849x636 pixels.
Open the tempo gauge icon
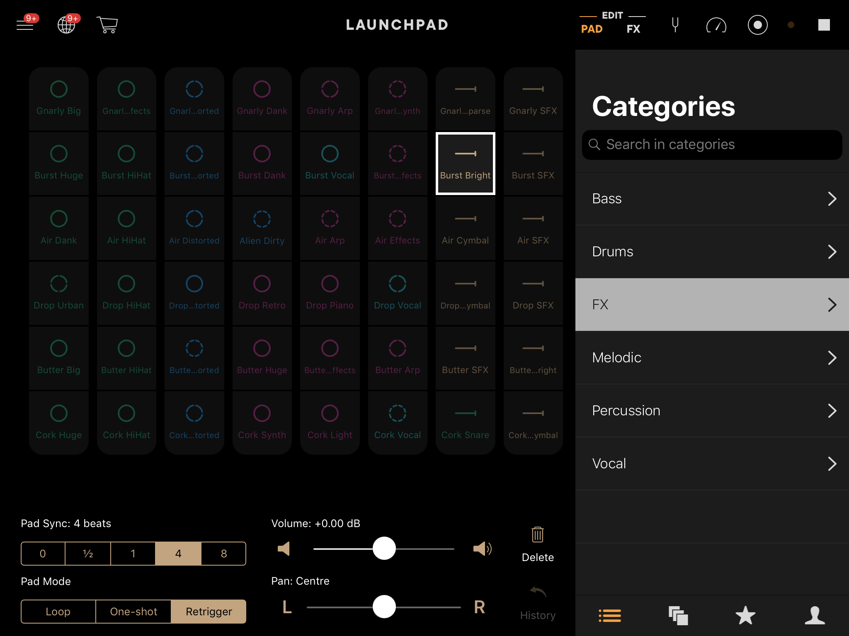(716, 26)
